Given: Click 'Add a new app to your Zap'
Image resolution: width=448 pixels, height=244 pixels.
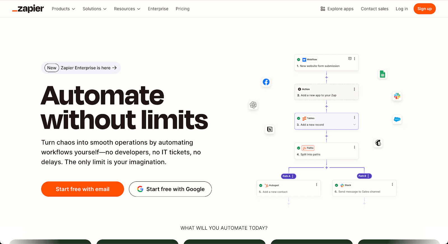Looking at the screenshot, I should coord(319,95).
